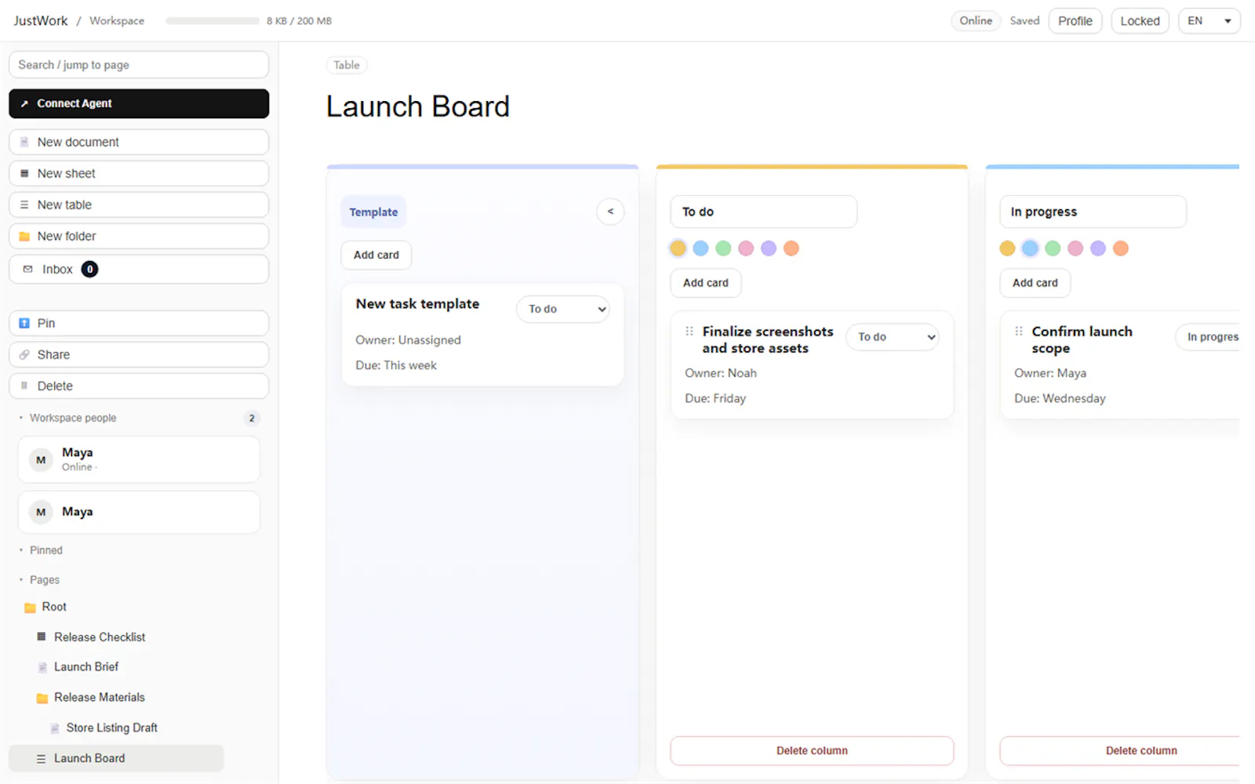This screenshot has height=784, width=1255.
Task: Edit the To do column title field
Action: (x=764, y=212)
